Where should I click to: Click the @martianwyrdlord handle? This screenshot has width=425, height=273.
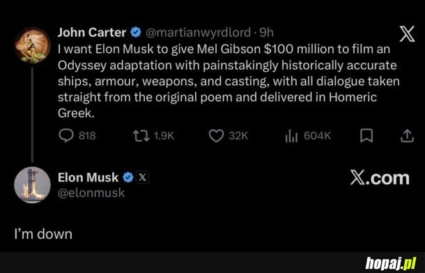[x=199, y=33]
